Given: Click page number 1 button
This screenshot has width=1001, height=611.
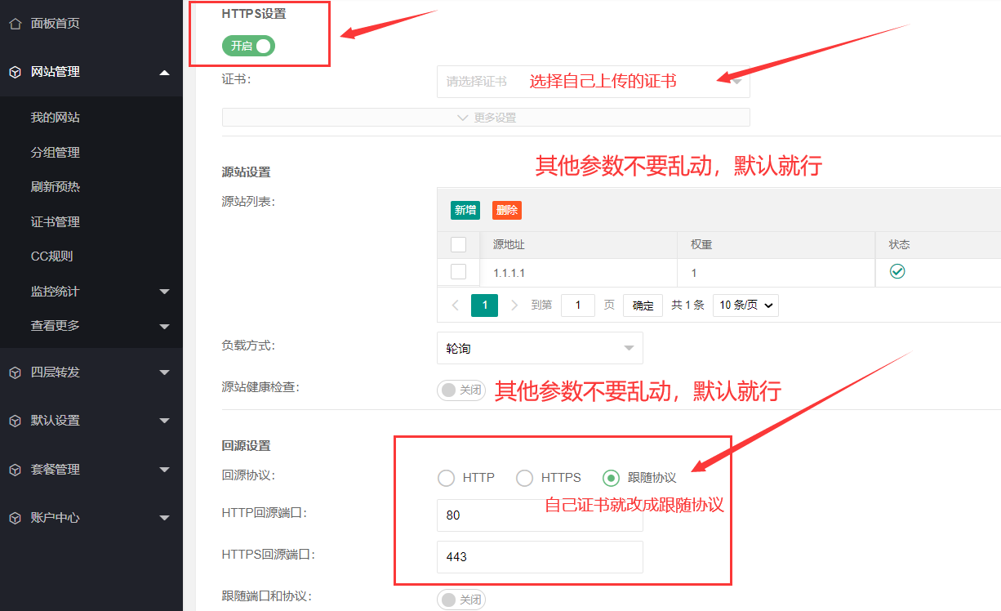Looking at the screenshot, I should (x=484, y=305).
